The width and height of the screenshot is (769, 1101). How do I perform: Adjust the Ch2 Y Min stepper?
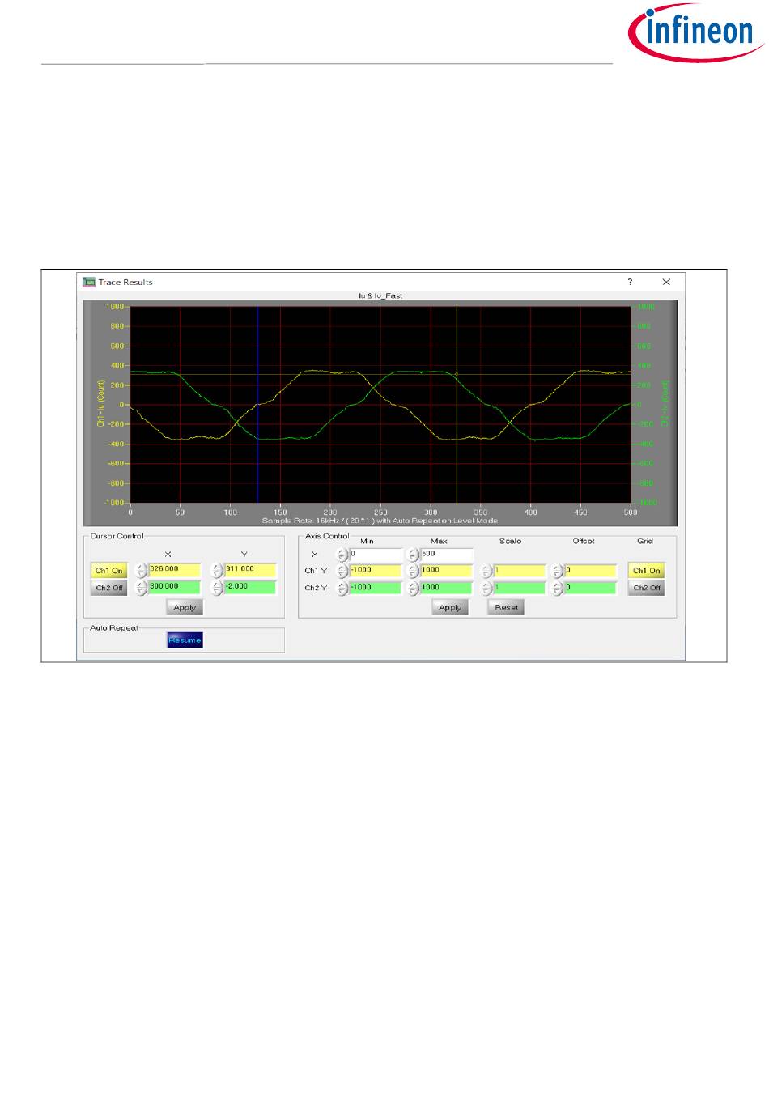click(342, 589)
